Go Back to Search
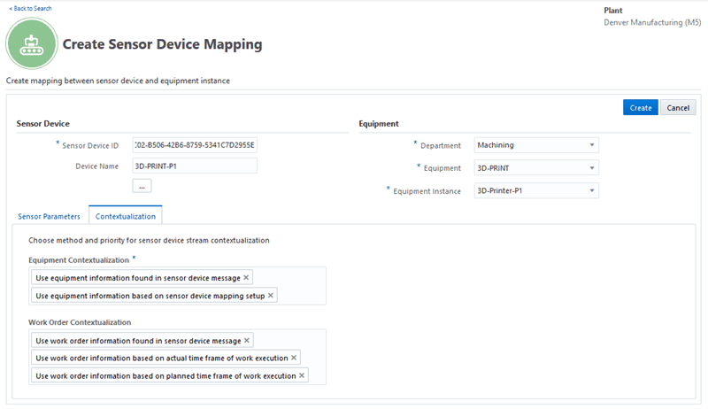Viewport: 708px width, 409px height. 30,8
